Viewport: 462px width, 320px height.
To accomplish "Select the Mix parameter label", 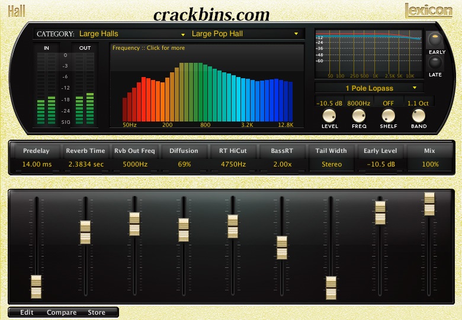I will tap(429, 151).
